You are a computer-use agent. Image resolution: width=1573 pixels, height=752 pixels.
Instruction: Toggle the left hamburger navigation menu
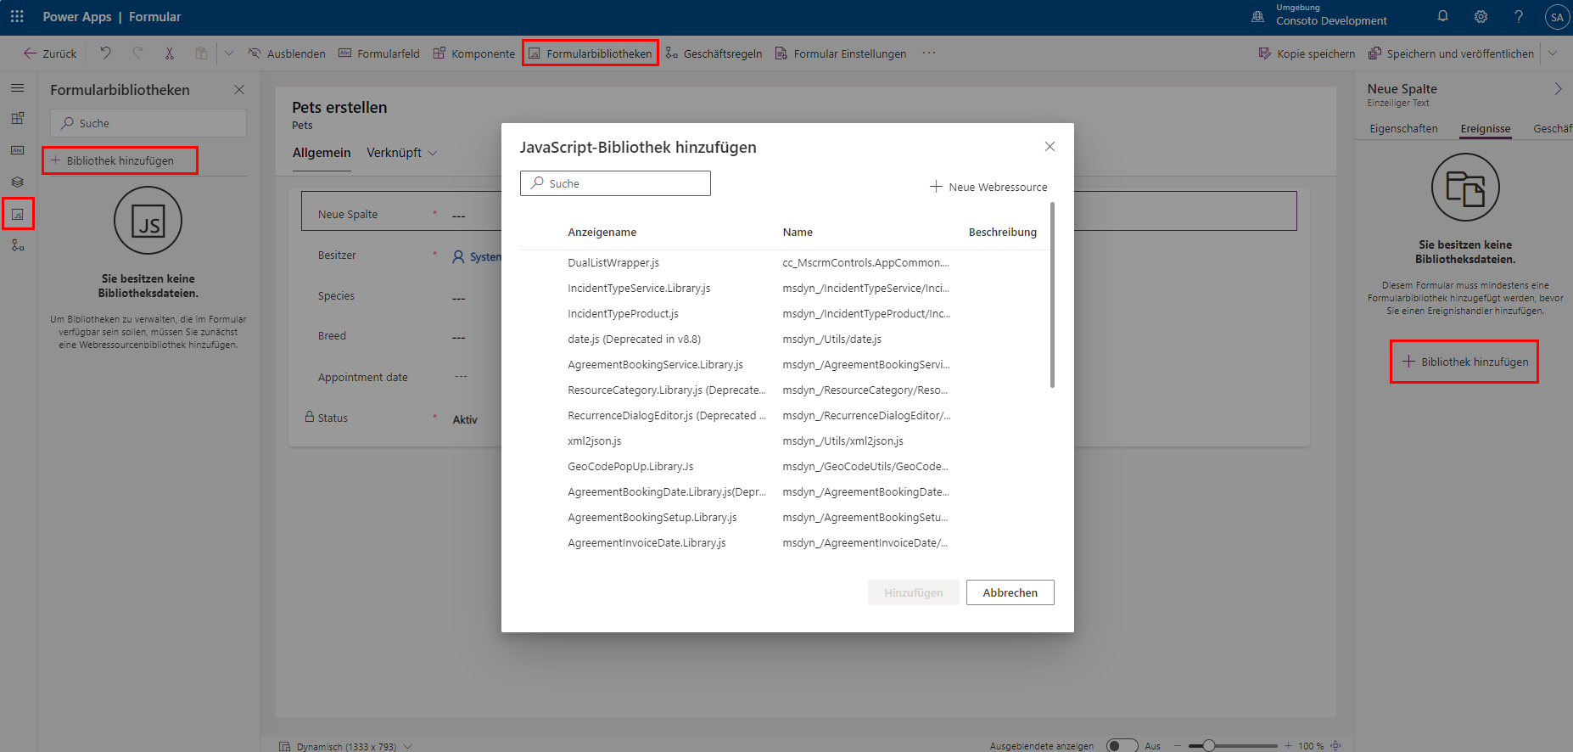(x=17, y=87)
